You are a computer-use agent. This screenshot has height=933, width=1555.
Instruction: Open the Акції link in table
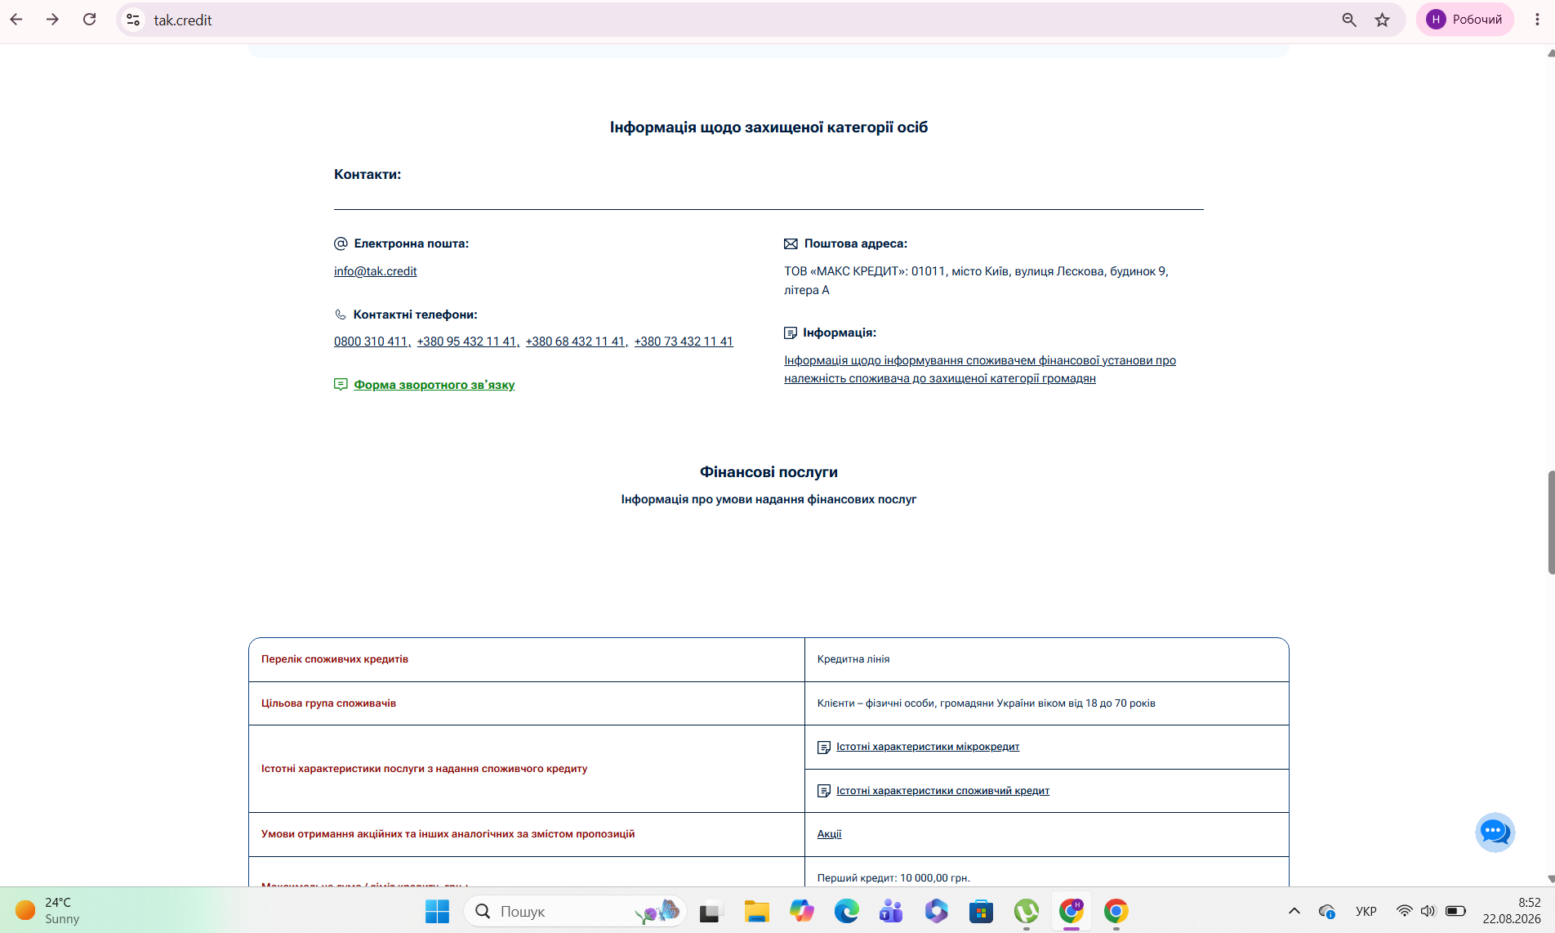[829, 834]
